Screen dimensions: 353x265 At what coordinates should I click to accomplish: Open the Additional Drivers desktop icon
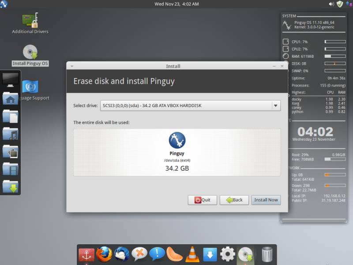30,23
